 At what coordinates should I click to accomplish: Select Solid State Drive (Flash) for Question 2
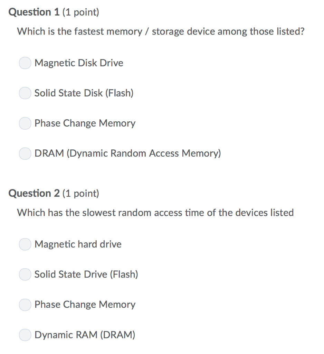click(x=25, y=274)
